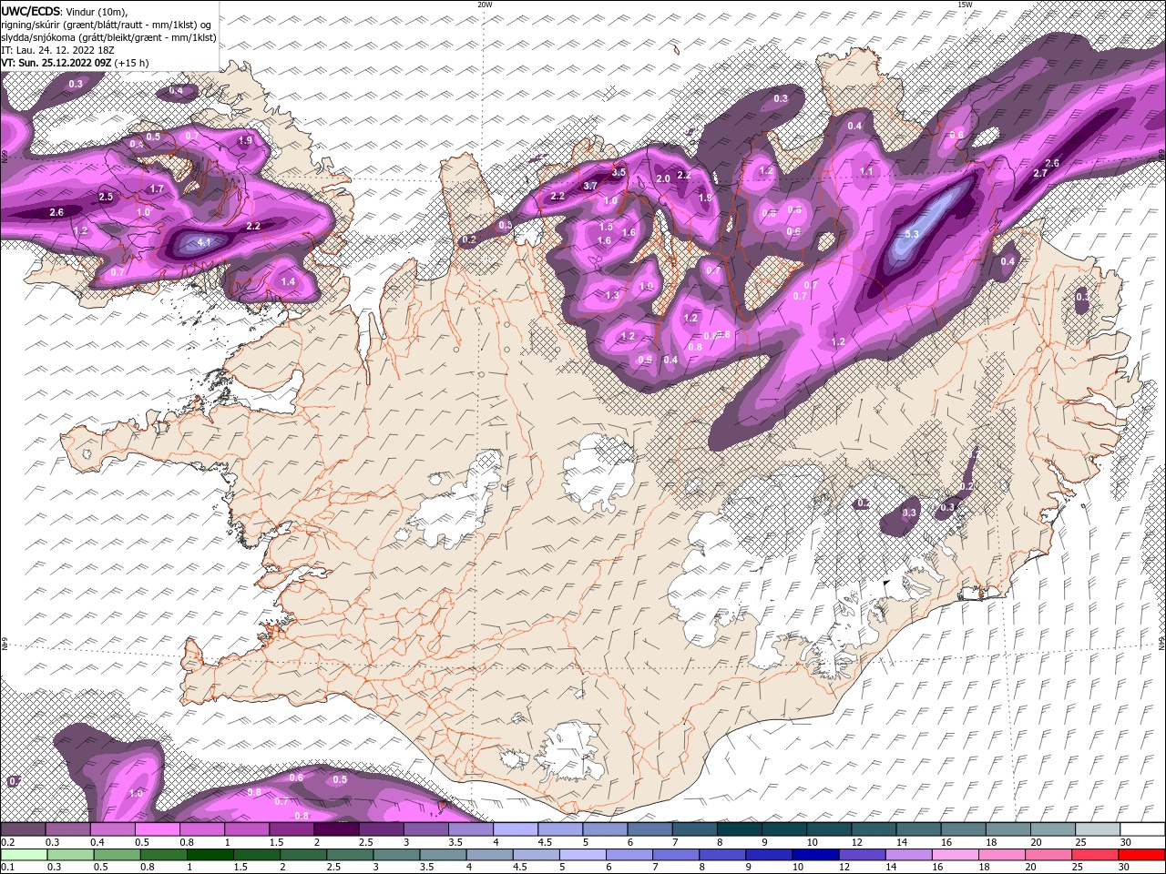Image resolution: width=1166 pixels, height=874 pixels.
Task: Click the 'VT: Sun. 25.12.2022 09Z' line
Action: point(56,63)
